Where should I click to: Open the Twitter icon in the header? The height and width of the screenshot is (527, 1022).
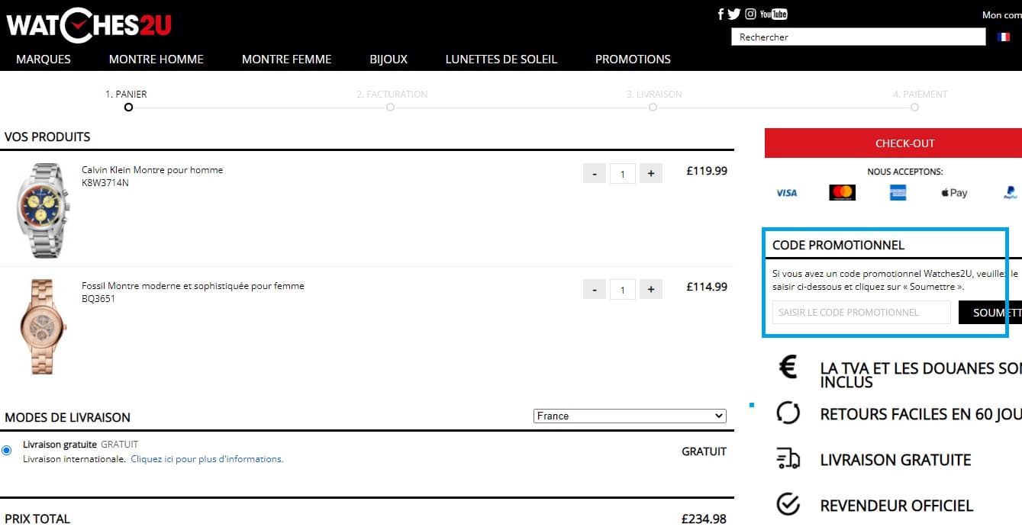pyautogui.click(x=734, y=14)
